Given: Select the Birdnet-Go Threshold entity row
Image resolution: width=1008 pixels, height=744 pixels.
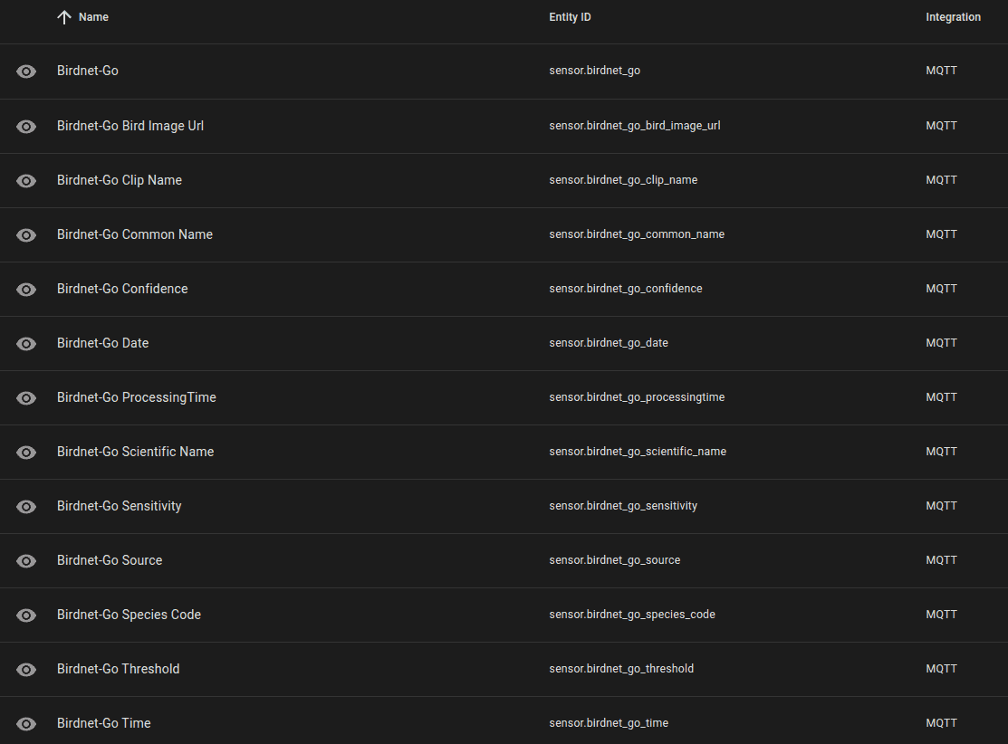Looking at the screenshot, I should click(x=118, y=669).
